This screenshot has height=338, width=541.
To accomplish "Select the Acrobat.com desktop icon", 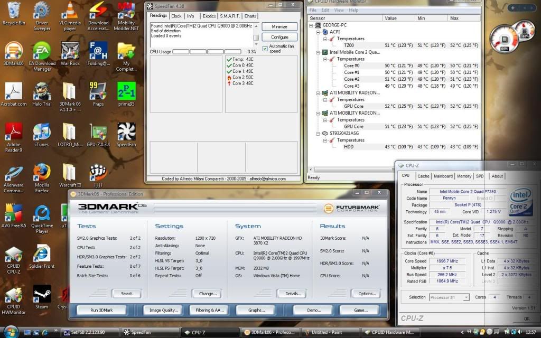I will 14,94.
